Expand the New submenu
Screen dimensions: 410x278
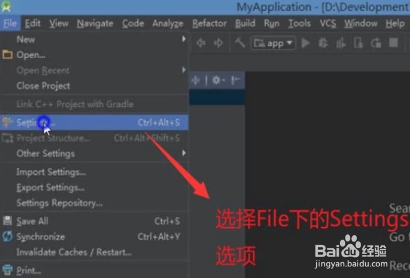point(94,40)
